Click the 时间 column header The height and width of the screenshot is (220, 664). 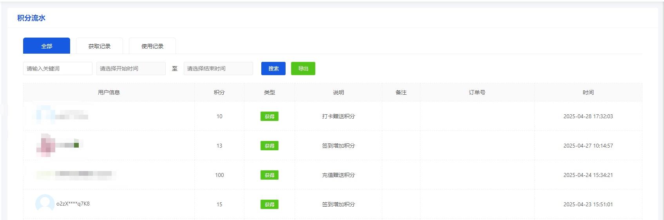coord(588,92)
